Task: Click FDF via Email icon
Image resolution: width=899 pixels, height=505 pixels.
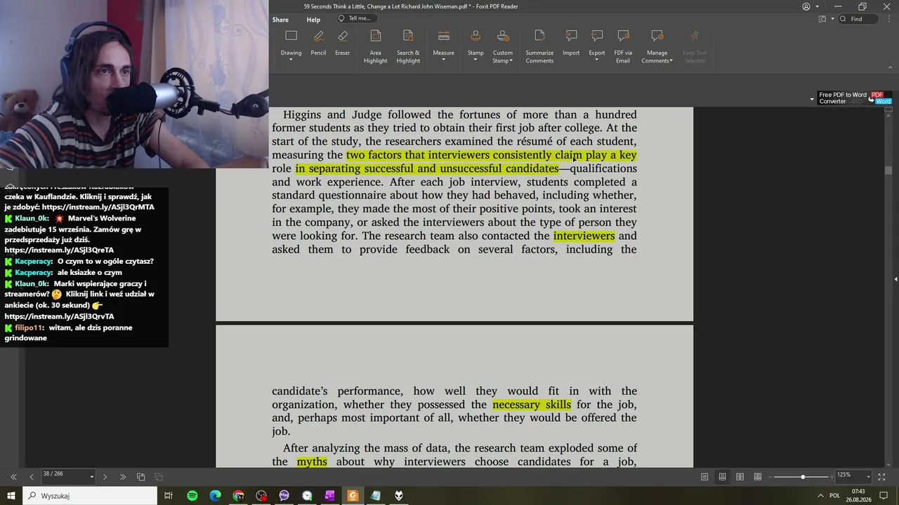Action: click(623, 36)
